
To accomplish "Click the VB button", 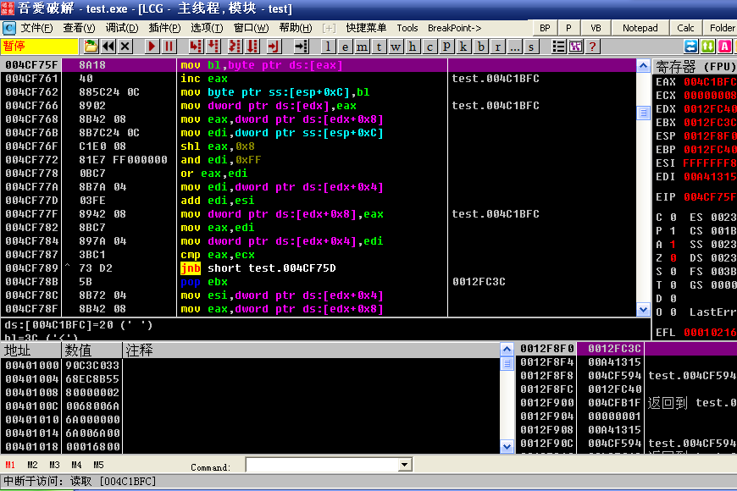I will (x=596, y=28).
